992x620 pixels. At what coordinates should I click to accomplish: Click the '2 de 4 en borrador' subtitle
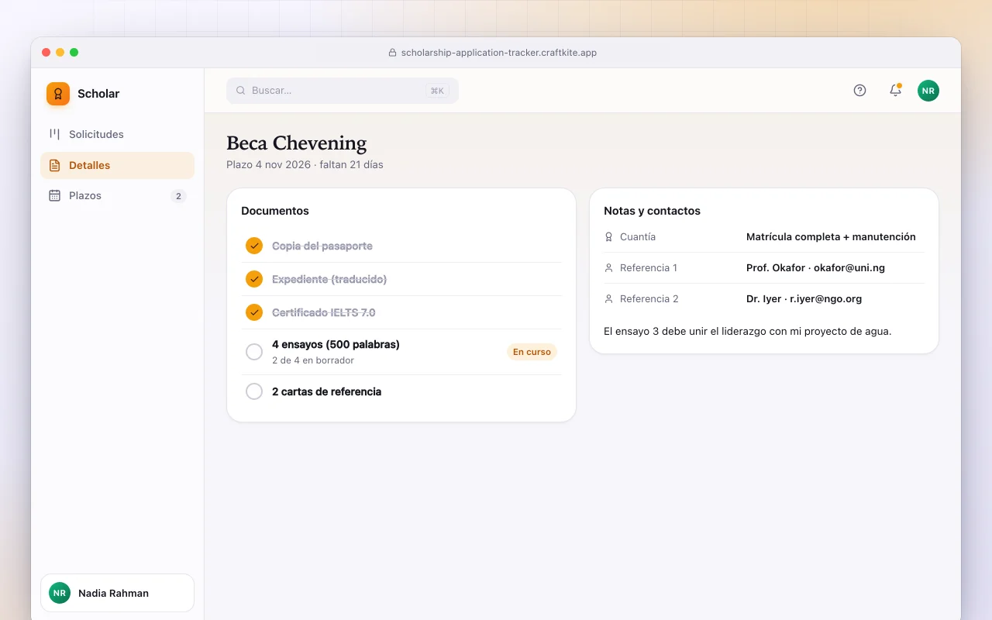(313, 360)
